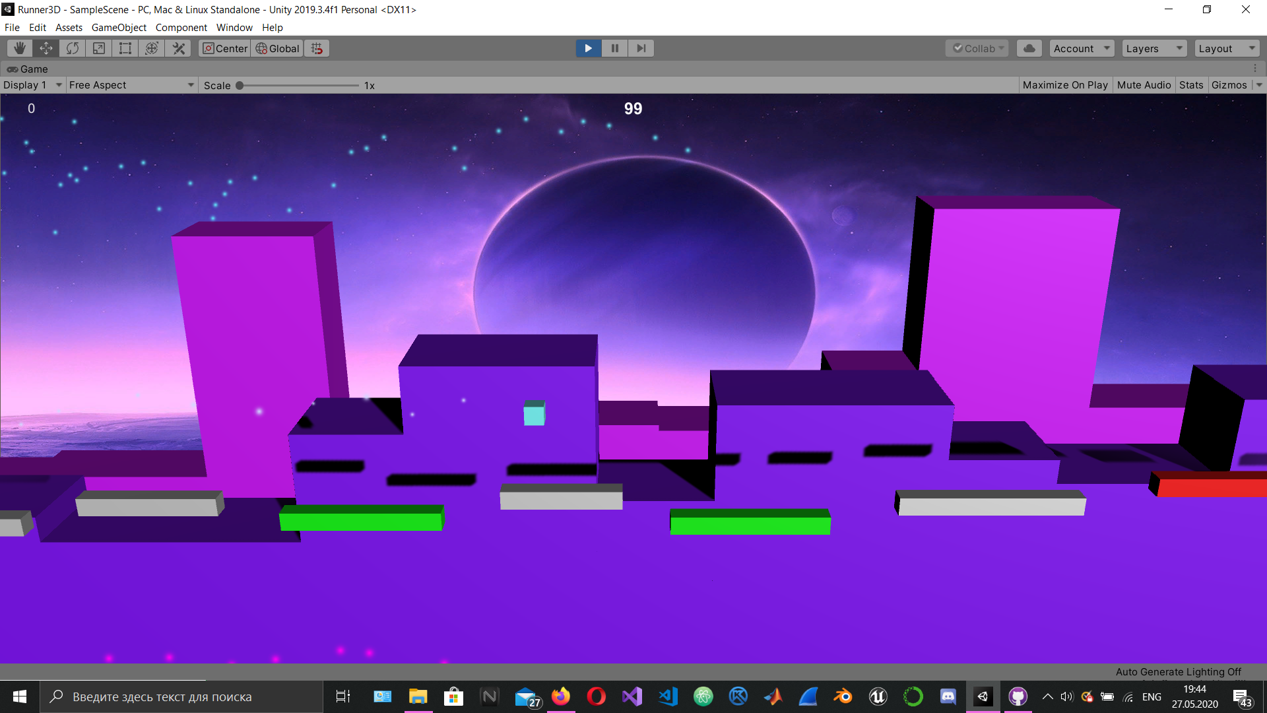Open the Window menu

234,28
